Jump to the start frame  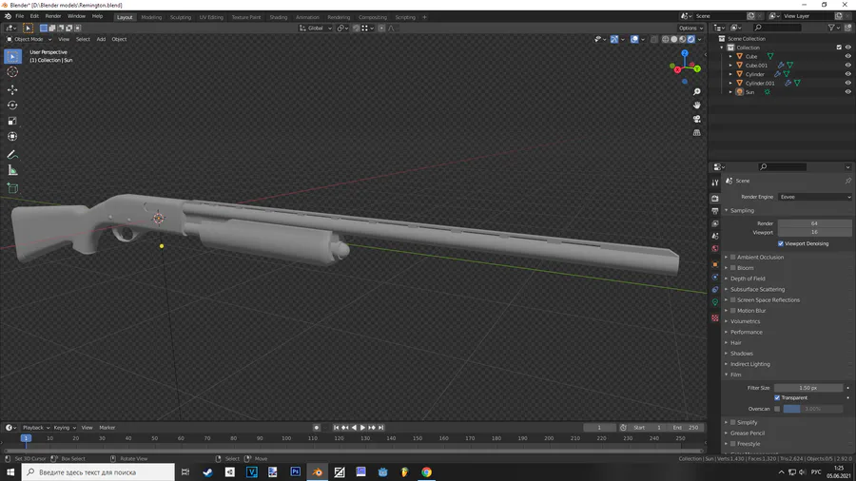[336, 428]
